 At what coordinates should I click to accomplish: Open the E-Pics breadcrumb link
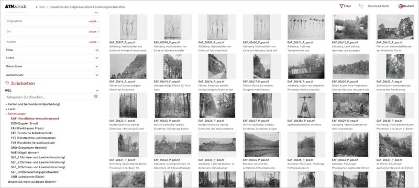[x=40, y=7]
